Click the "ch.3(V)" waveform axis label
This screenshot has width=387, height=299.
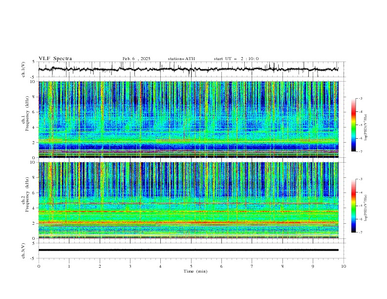[x=23, y=251]
